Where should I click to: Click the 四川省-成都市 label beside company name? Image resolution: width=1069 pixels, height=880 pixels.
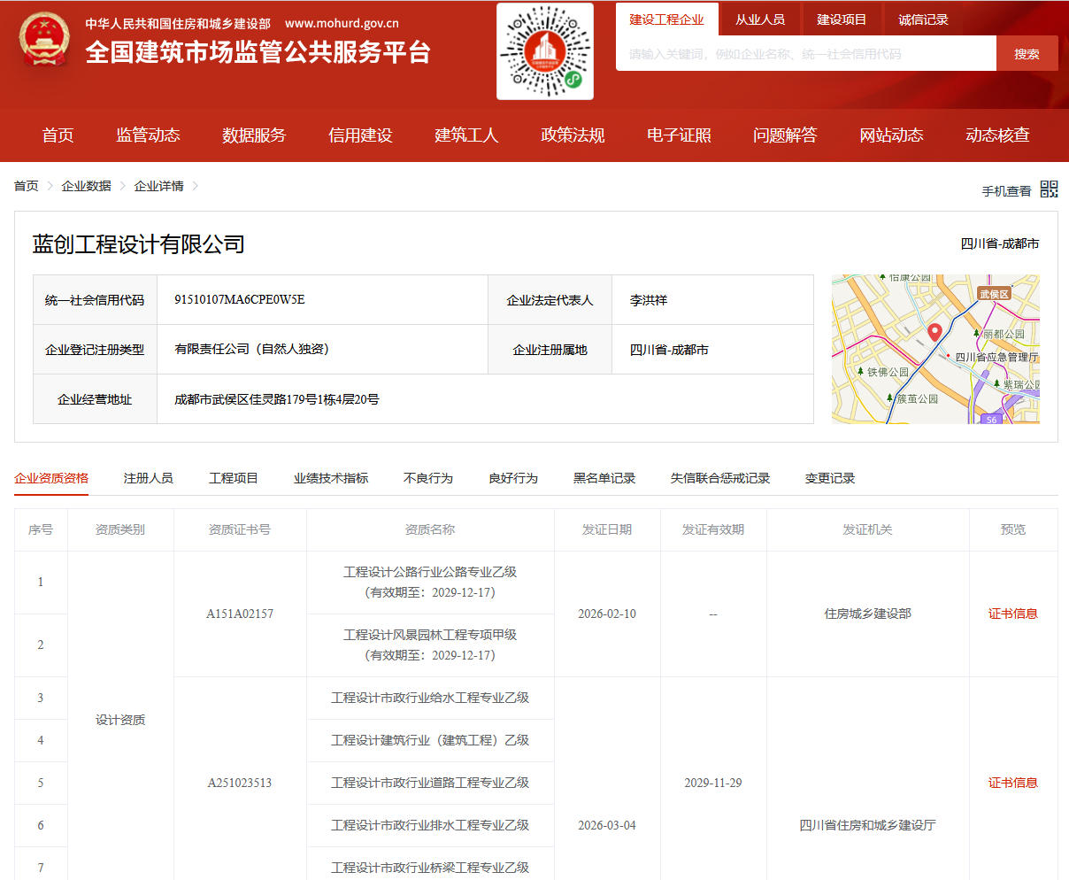(x=1000, y=243)
